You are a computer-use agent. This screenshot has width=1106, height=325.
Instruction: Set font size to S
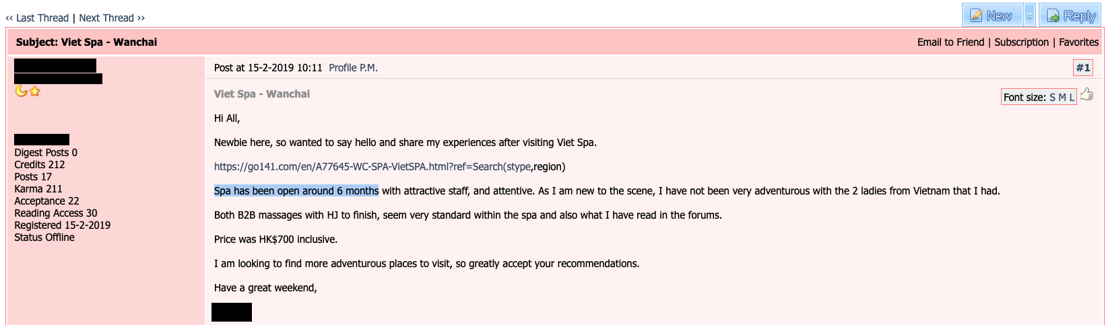tap(1053, 98)
